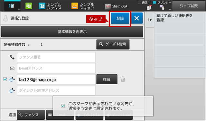Collapse the action panel with arrow tab

[150, 20]
